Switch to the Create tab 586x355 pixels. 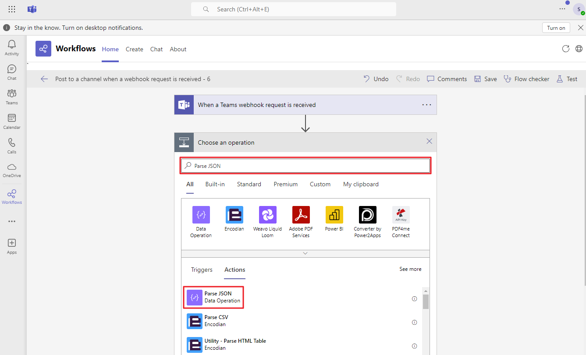(x=135, y=49)
